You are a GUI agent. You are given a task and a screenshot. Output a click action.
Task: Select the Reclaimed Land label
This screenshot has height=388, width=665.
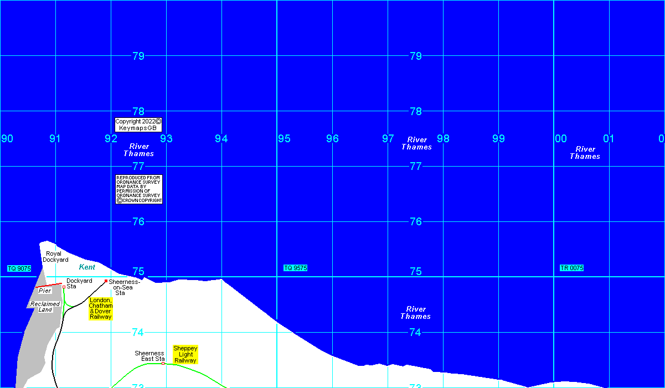(x=45, y=307)
